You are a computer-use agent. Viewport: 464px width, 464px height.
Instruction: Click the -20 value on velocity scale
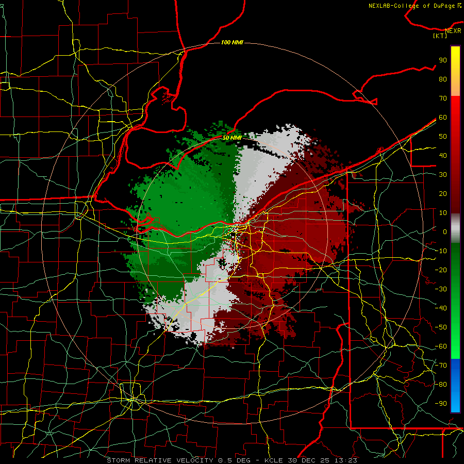tap(441, 270)
